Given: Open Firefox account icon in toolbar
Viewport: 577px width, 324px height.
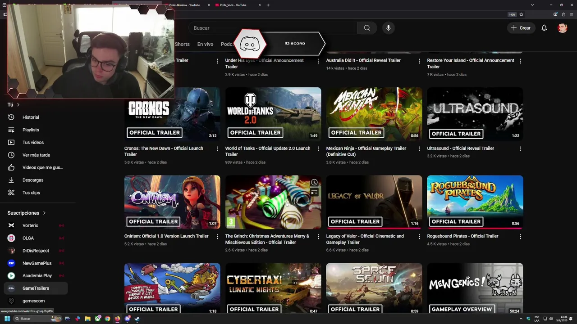Looking at the screenshot, I should [556, 14].
